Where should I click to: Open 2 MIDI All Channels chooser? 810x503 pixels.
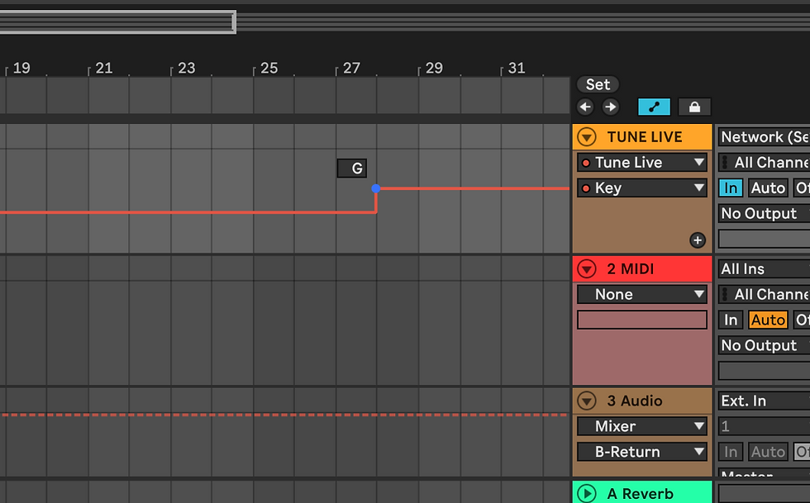click(x=764, y=294)
